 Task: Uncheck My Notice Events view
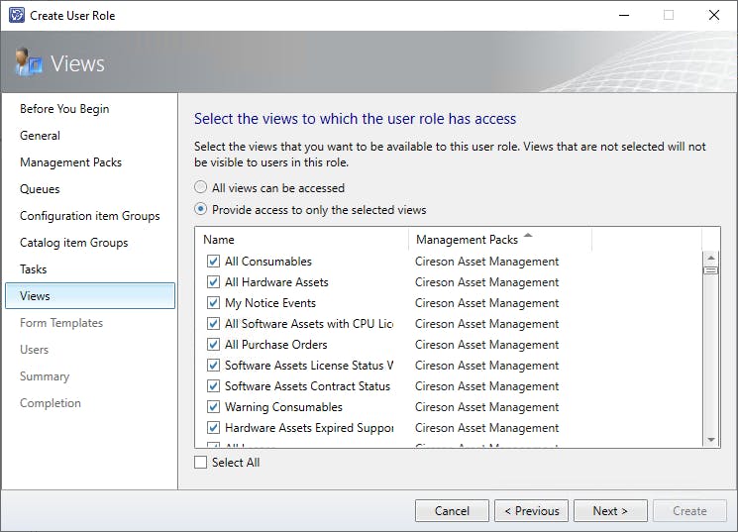pos(213,303)
